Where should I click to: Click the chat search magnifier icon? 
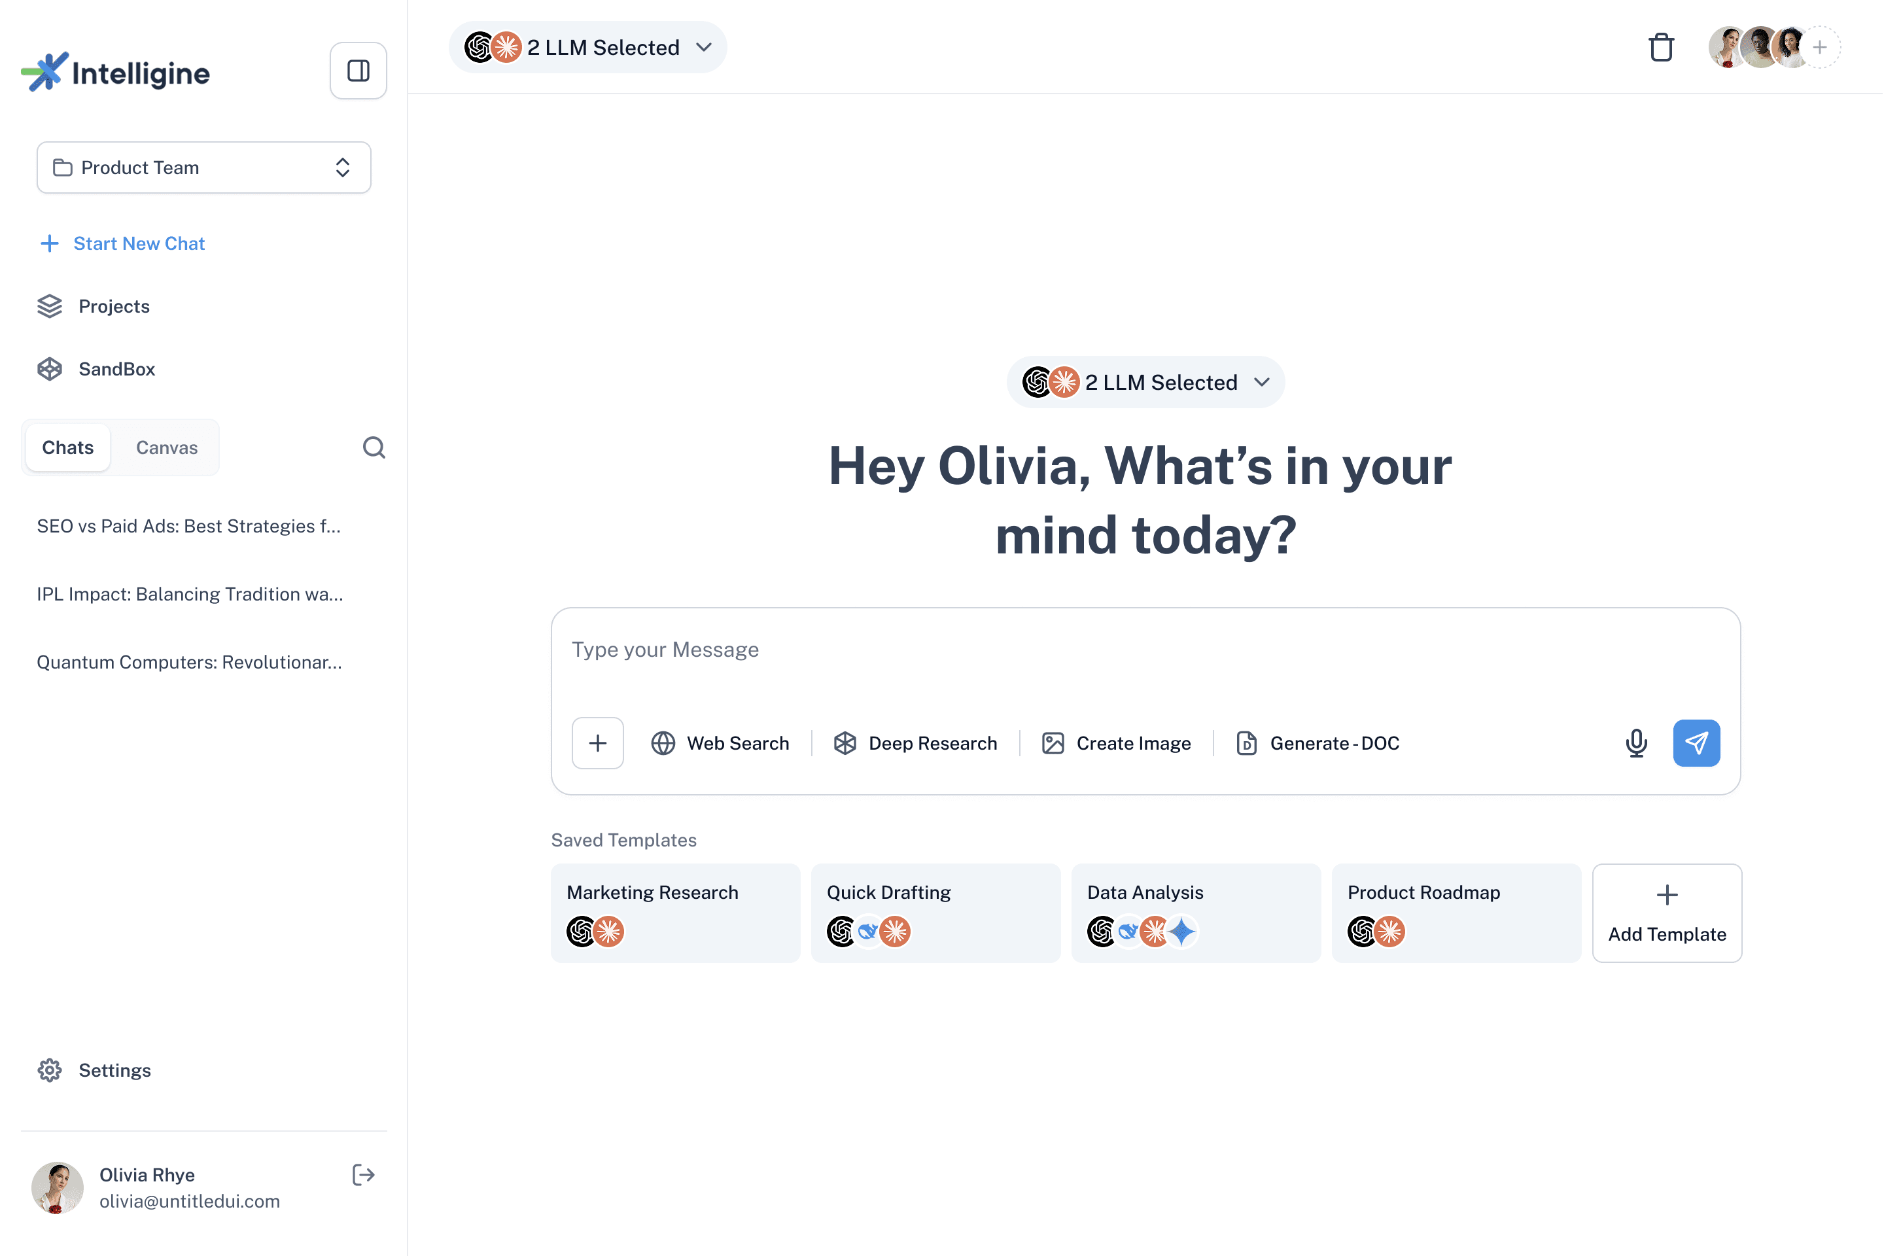[x=374, y=447]
